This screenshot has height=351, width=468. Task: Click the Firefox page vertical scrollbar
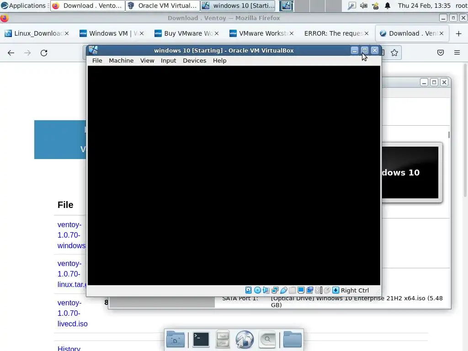point(465,130)
